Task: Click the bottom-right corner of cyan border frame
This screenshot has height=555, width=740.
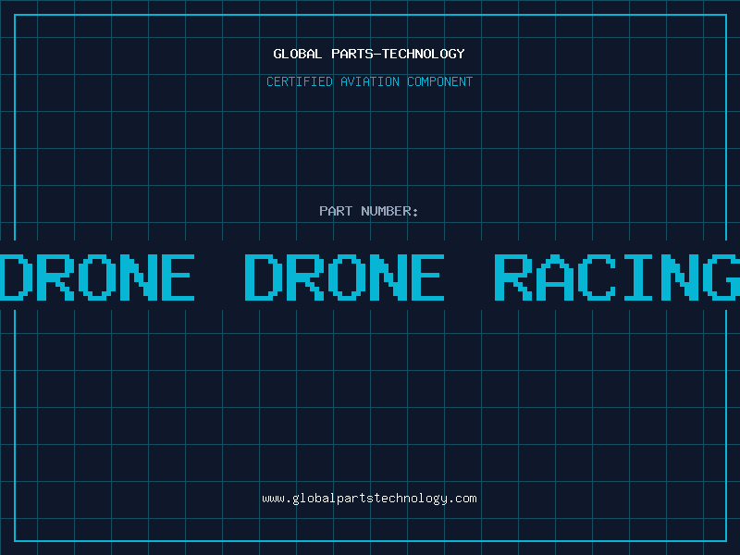Action: (x=725, y=540)
